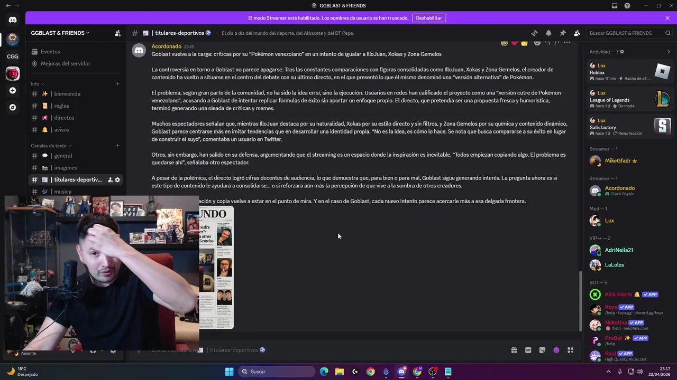
Task: Open the sticker picker icon
Action: (542, 350)
